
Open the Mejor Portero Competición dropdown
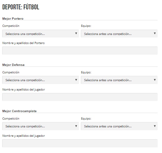pyautogui.click(x=40, y=34)
